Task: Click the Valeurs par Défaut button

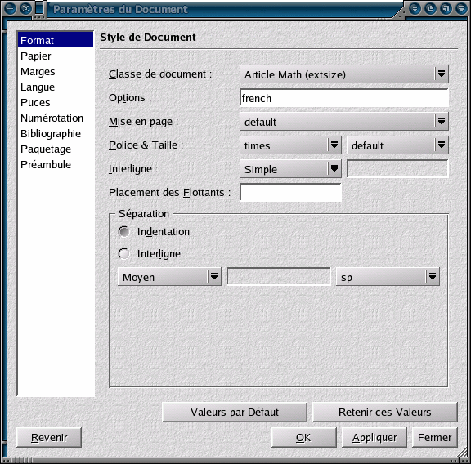Action: [x=235, y=412]
